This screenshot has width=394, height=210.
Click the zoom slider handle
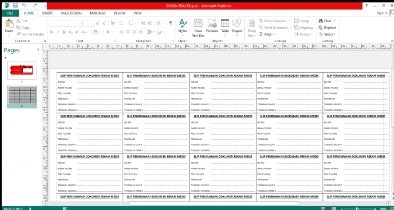[x=357, y=209]
